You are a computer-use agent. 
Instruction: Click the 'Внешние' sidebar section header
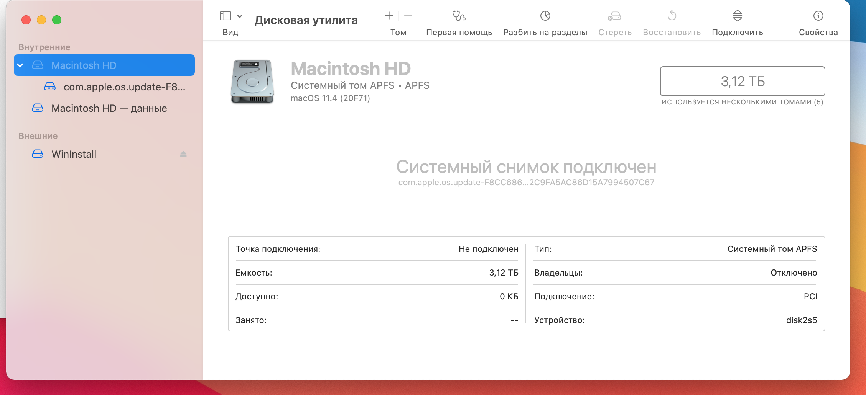pyautogui.click(x=38, y=136)
